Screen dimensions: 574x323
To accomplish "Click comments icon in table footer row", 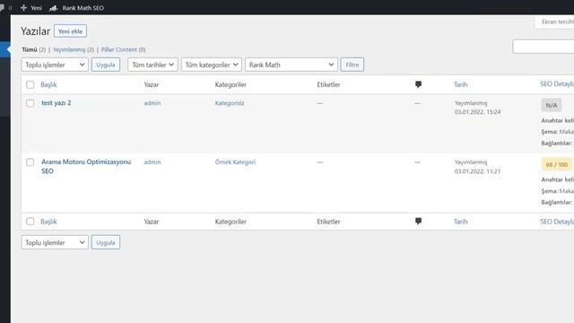I will tap(419, 222).
